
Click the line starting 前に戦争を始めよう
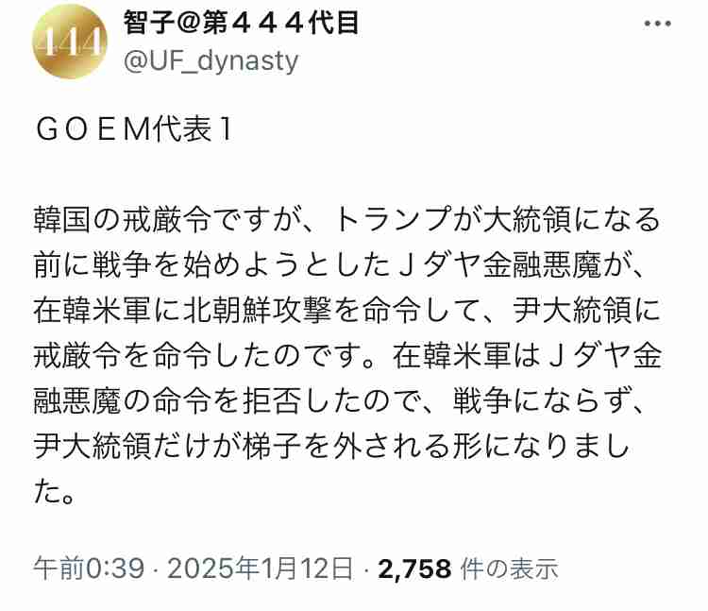pos(338,265)
